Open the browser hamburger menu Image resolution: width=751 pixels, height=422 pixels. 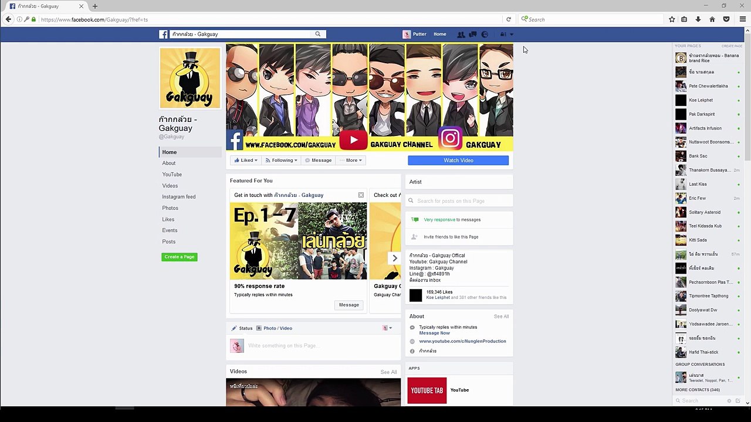(x=742, y=19)
